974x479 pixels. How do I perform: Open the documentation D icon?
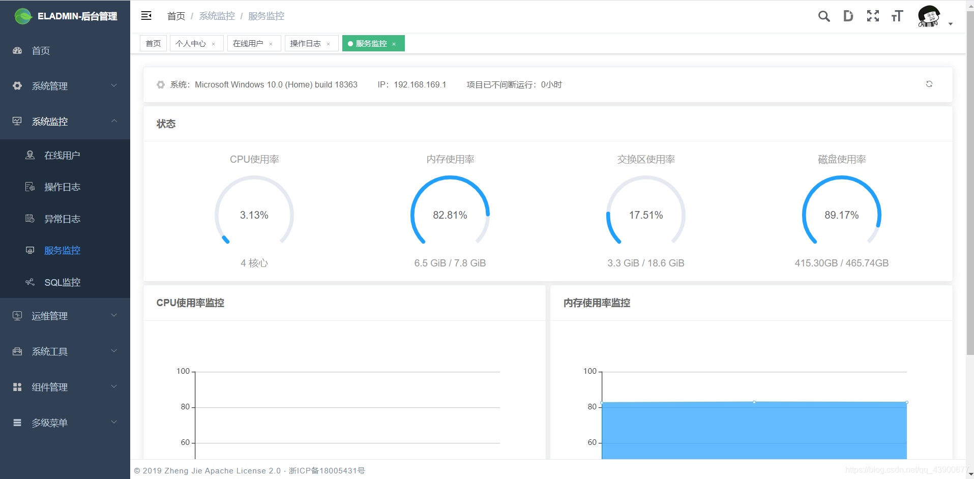pyautogui.click(x=848, y=16)
